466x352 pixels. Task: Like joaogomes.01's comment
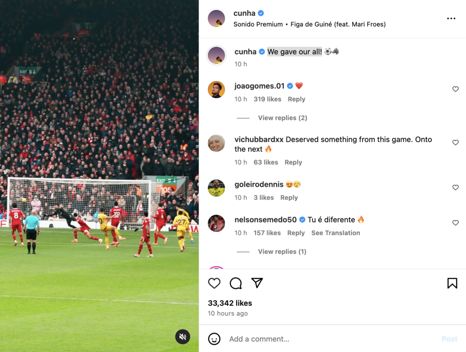coord(455,89)
